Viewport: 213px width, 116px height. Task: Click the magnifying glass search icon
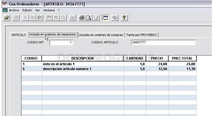[x=63, y=18]
